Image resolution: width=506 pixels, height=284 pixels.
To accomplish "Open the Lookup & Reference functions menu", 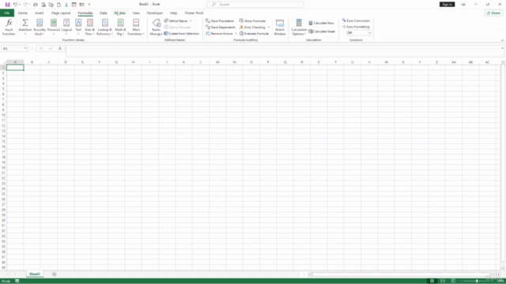I will pyautogui.click(x=104, y=27).
